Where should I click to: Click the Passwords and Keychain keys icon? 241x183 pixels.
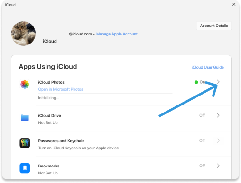tap(25, 143)
